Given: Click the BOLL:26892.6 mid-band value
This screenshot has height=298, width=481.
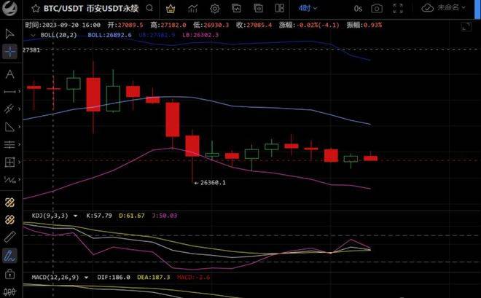Looking at the screenshot, I should (109, 35).
